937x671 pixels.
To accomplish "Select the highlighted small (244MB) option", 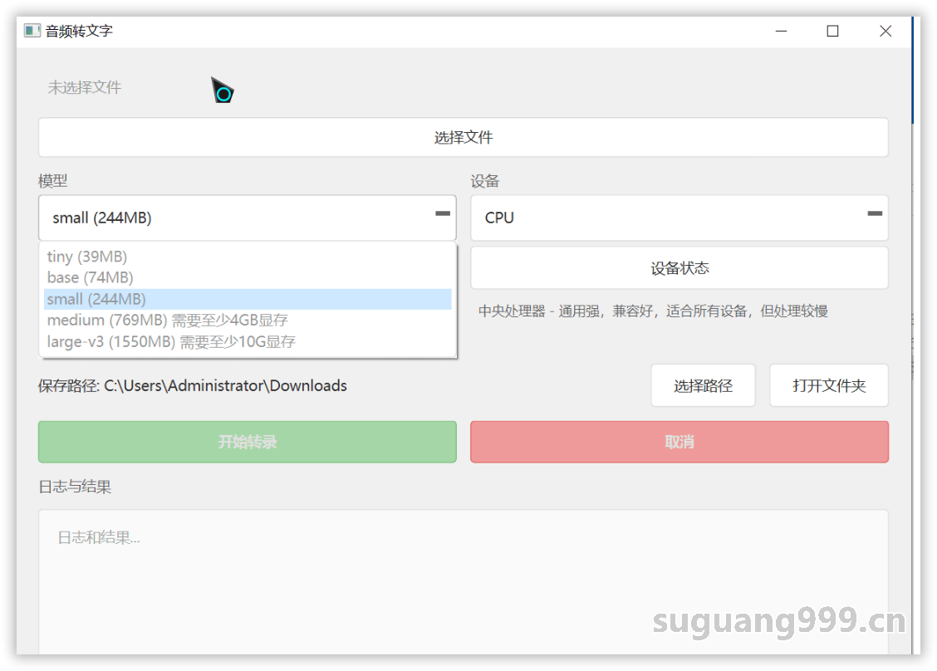I will pos(96,299).
